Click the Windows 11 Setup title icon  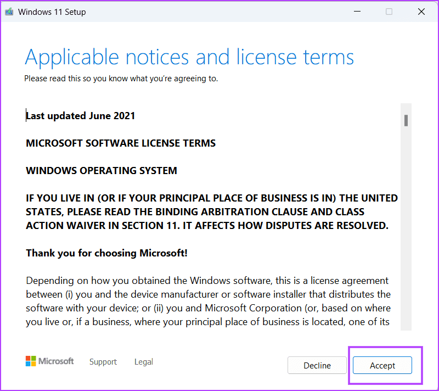point(9,12)
